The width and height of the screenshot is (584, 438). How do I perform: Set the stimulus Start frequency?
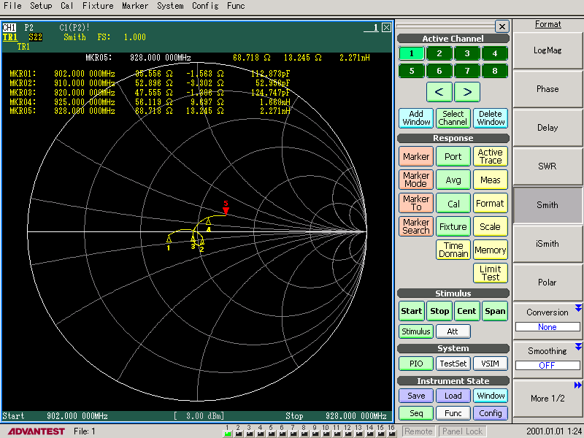tap(411, 310)
